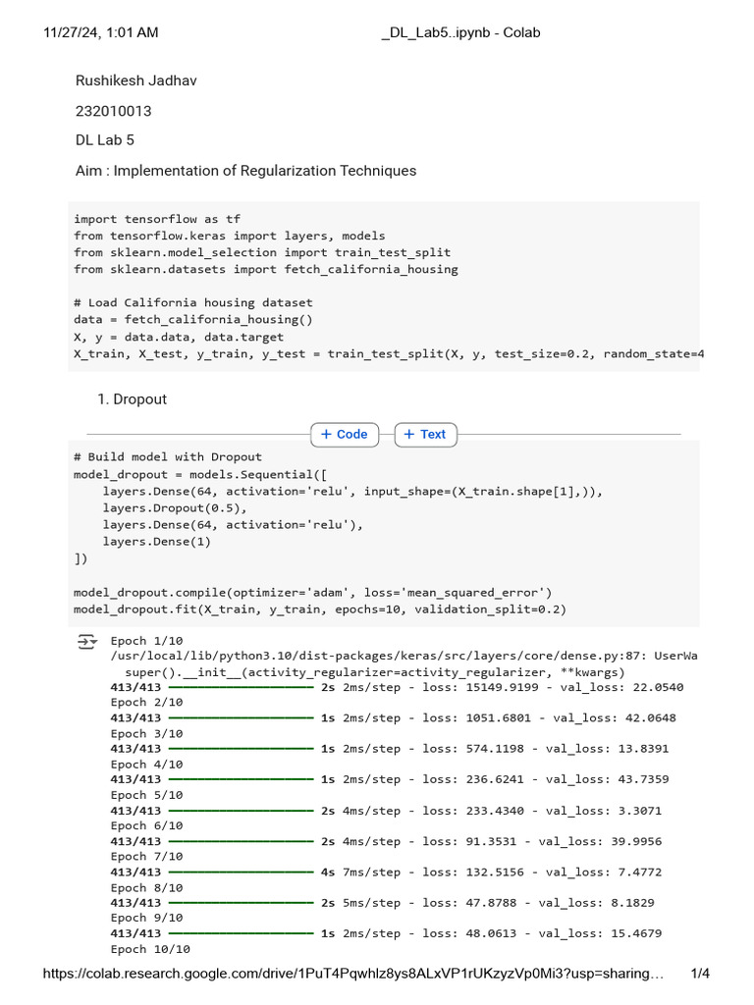Image resolution: width=754 pixels, height=1005 pixels.
Task: Click the train_test_split assignment line
Action: pyautogui.click(x=389, y=353)
